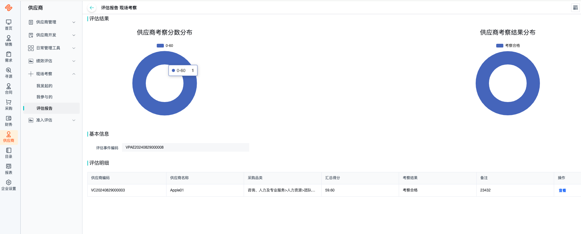Open the 日常管理工具 menu label

click(48, 48)
